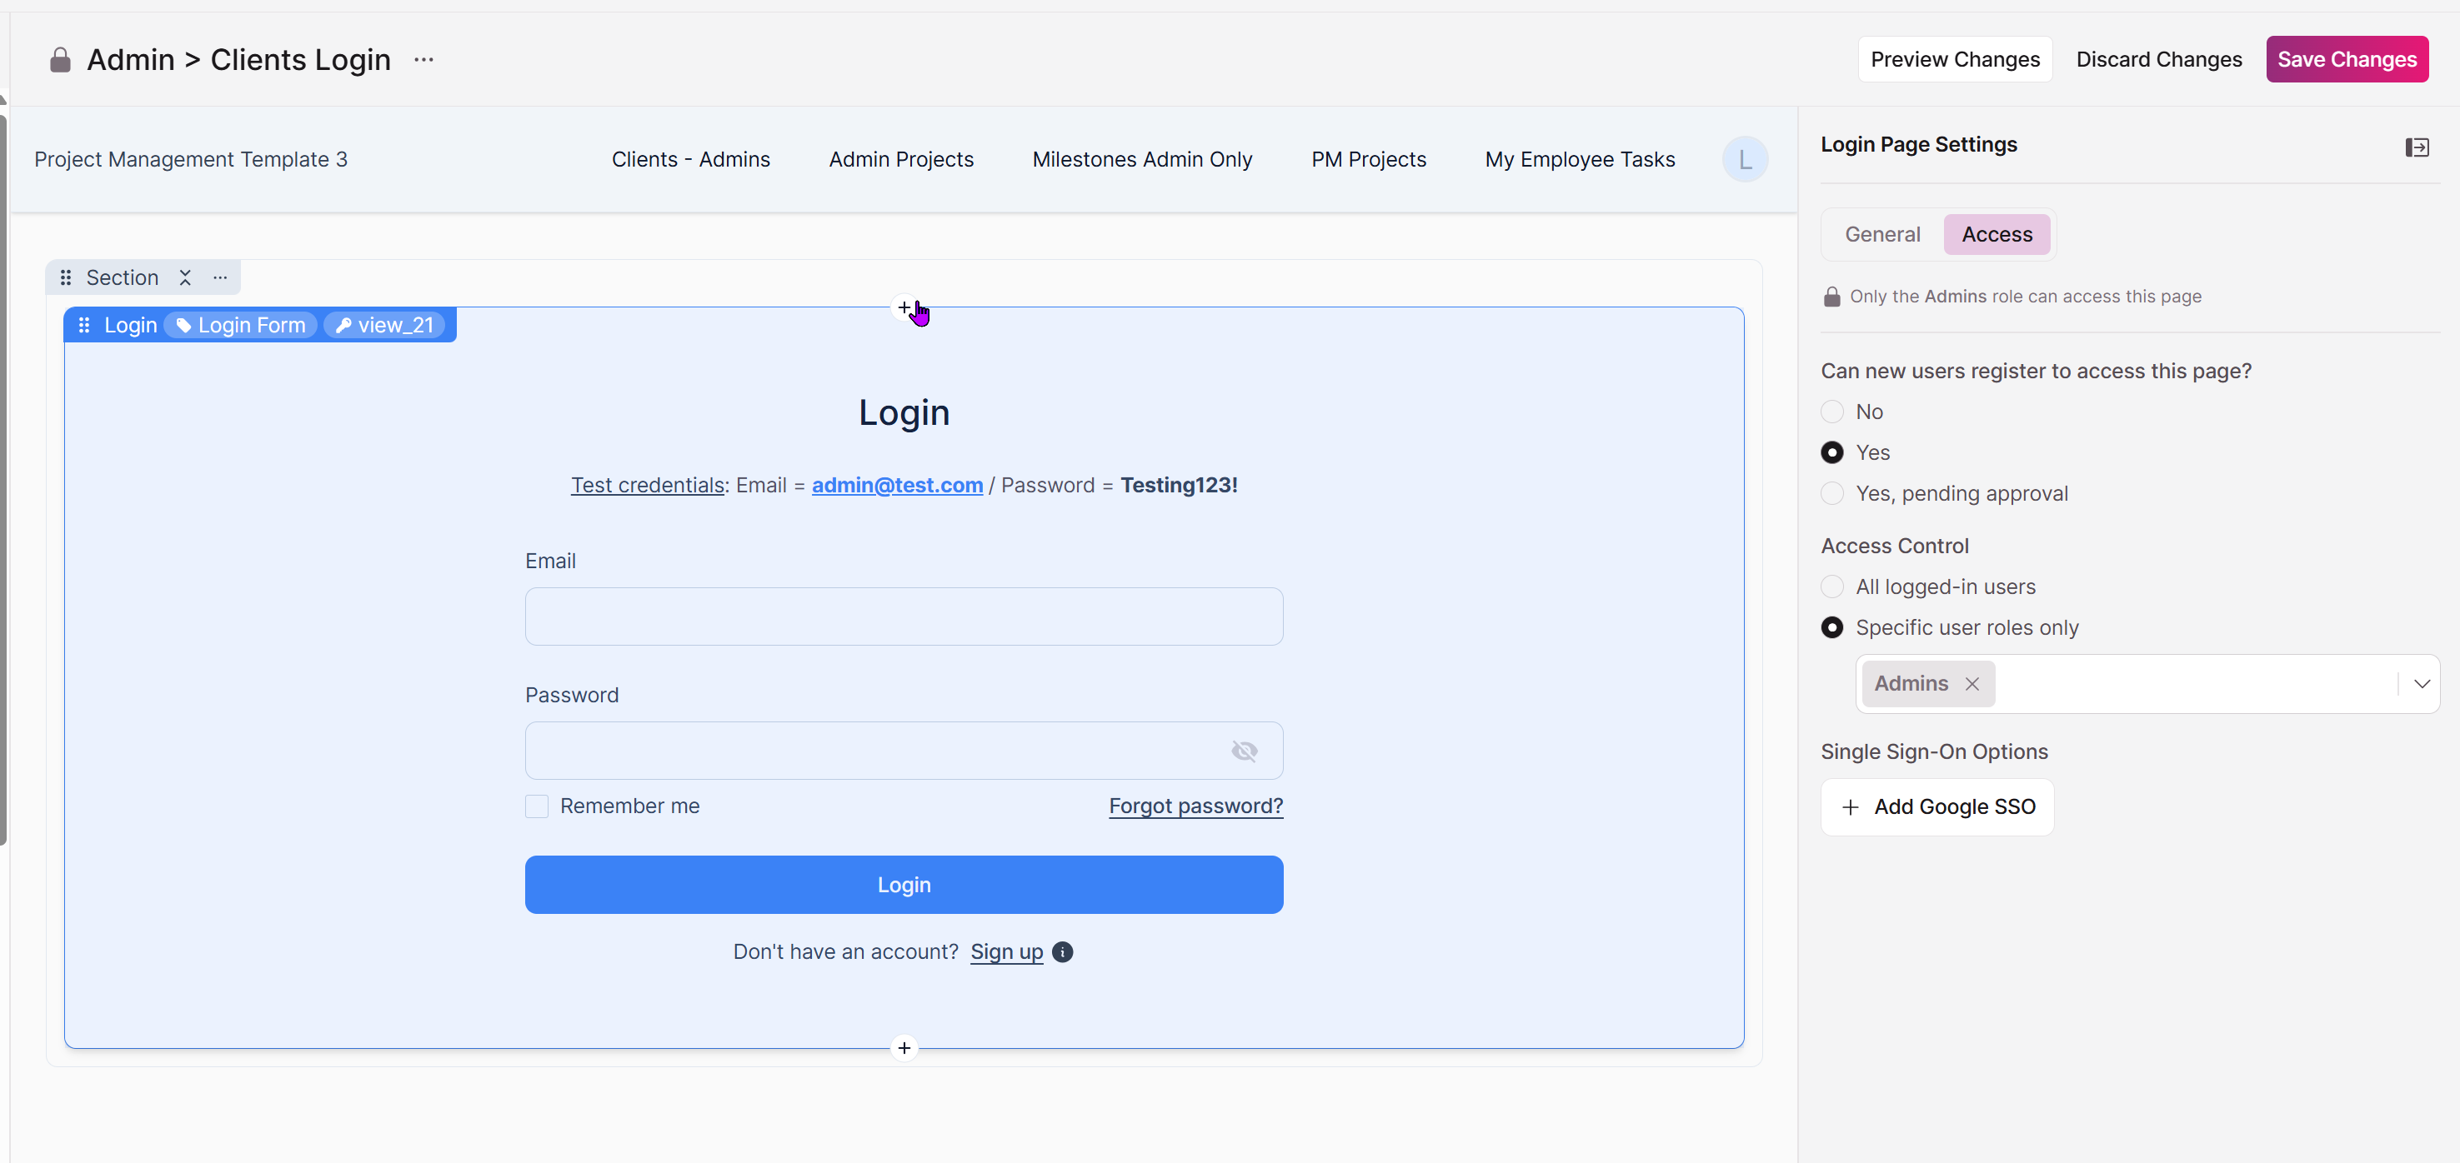Open Milestones Admin Only menu item
Screen dimensions: 2460x1163
(x=1142, y=159)
